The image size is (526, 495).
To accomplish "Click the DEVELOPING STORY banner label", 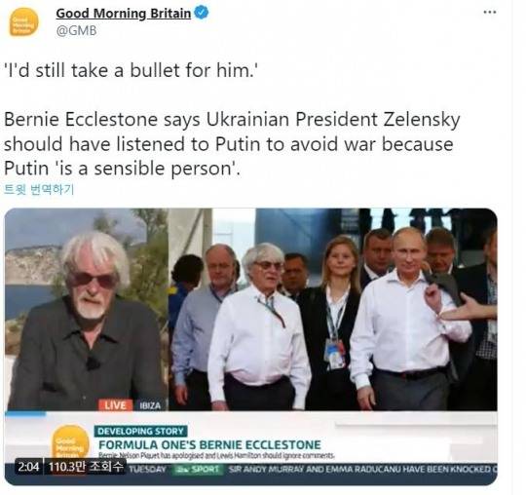I will (141, 431).
